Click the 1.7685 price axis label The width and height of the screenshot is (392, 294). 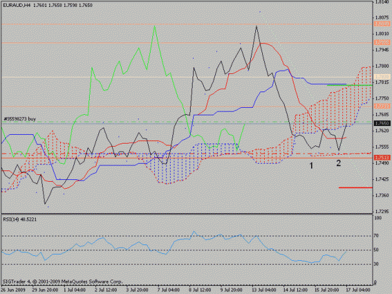383,114
